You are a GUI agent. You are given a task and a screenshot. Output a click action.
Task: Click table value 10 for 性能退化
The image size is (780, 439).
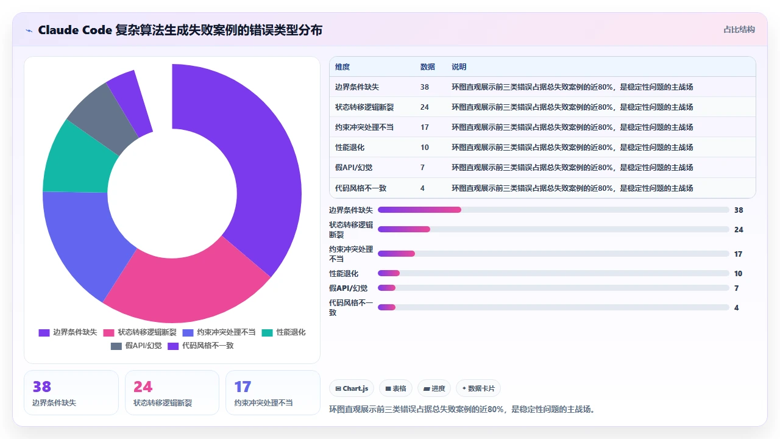425,148
